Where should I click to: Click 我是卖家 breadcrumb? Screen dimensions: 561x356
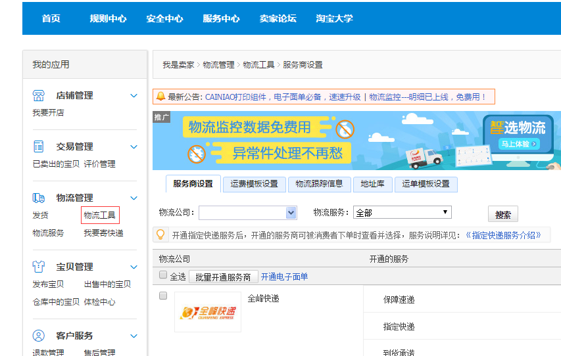[178, 64]
